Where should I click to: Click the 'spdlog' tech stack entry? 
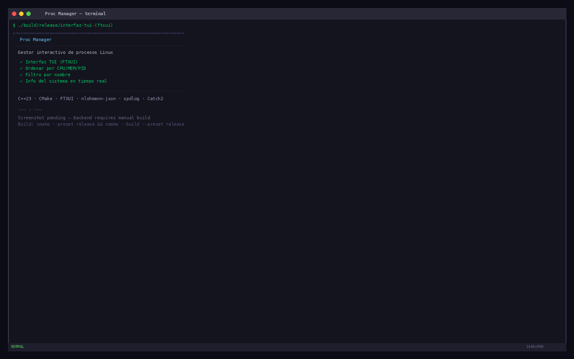point(132,99)
